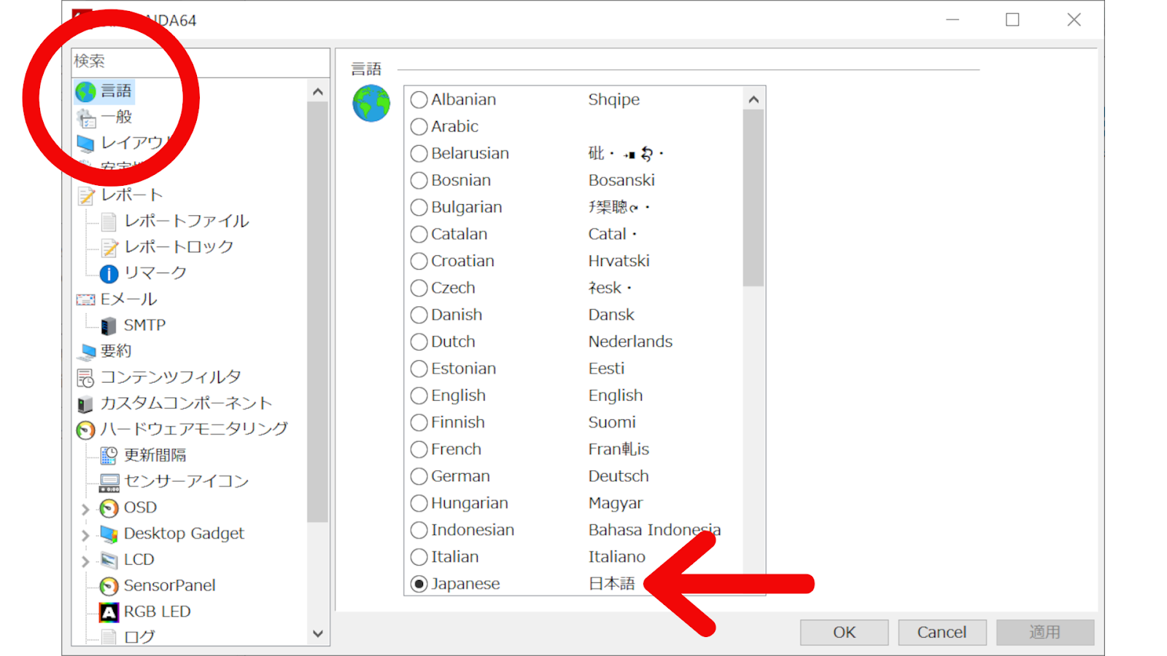Click the レポートロック pencil icon
The width and height of the screenshot is (1167, 656).
click(x=109, y=248)
